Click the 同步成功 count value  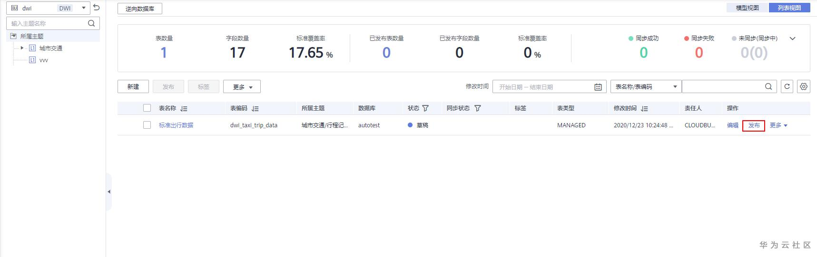pos(644,53)
